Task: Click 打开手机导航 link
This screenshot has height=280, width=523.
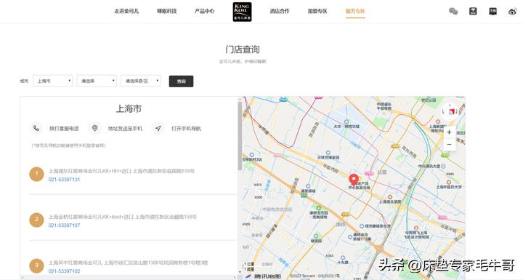Action: [186, 129]
